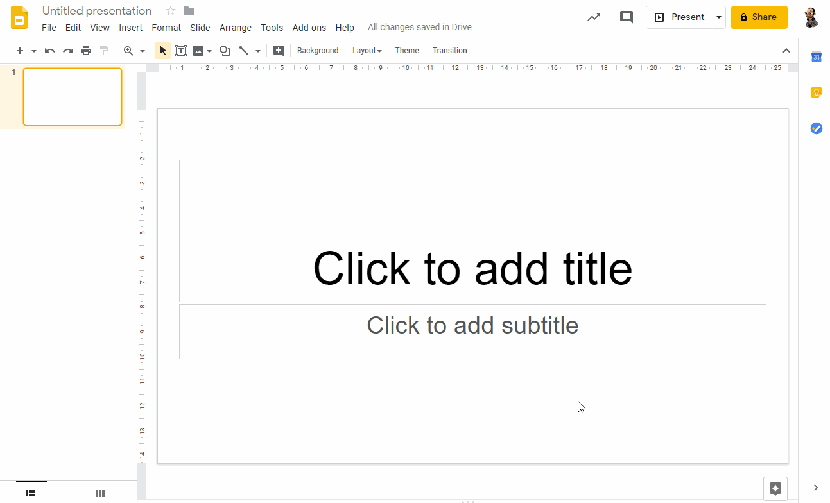Image resolution: width=830 pixels, height=503 pixels.
Task: Expand the Layout dropdown
Action: tap(367, 51)
